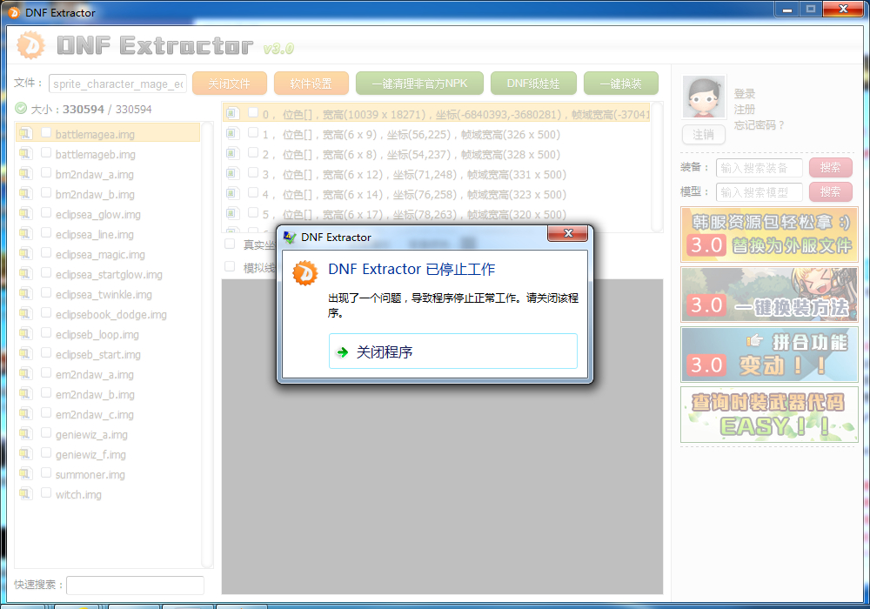Click the image icon beside em2ndaw_b.img

tap(25, 393)
